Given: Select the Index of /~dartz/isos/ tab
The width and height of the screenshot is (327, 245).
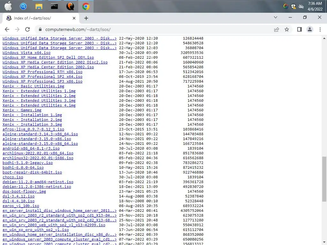Looking at the screenshot, I should 41,18.
